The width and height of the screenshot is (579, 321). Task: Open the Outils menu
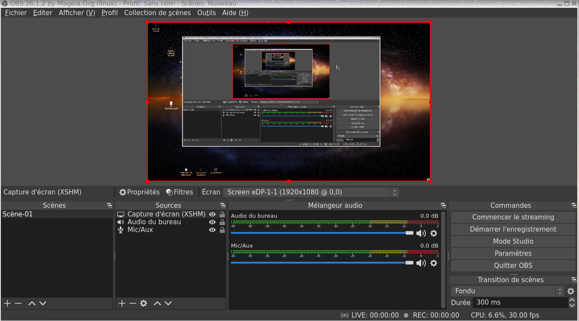[206, 13]
